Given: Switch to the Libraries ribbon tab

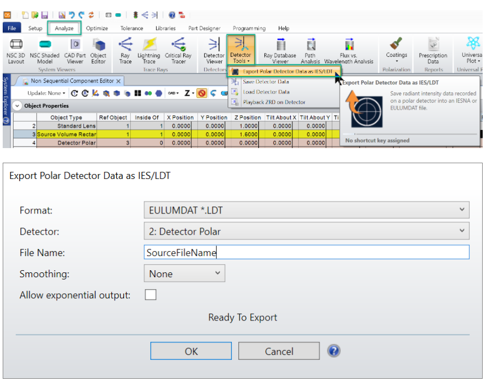Looking at the screenshot, I should click(165, 28).
